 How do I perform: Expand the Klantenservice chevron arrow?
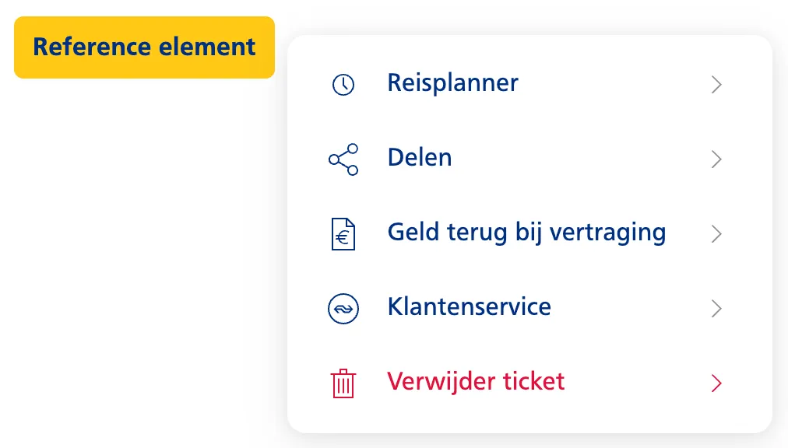coord(717,309)
